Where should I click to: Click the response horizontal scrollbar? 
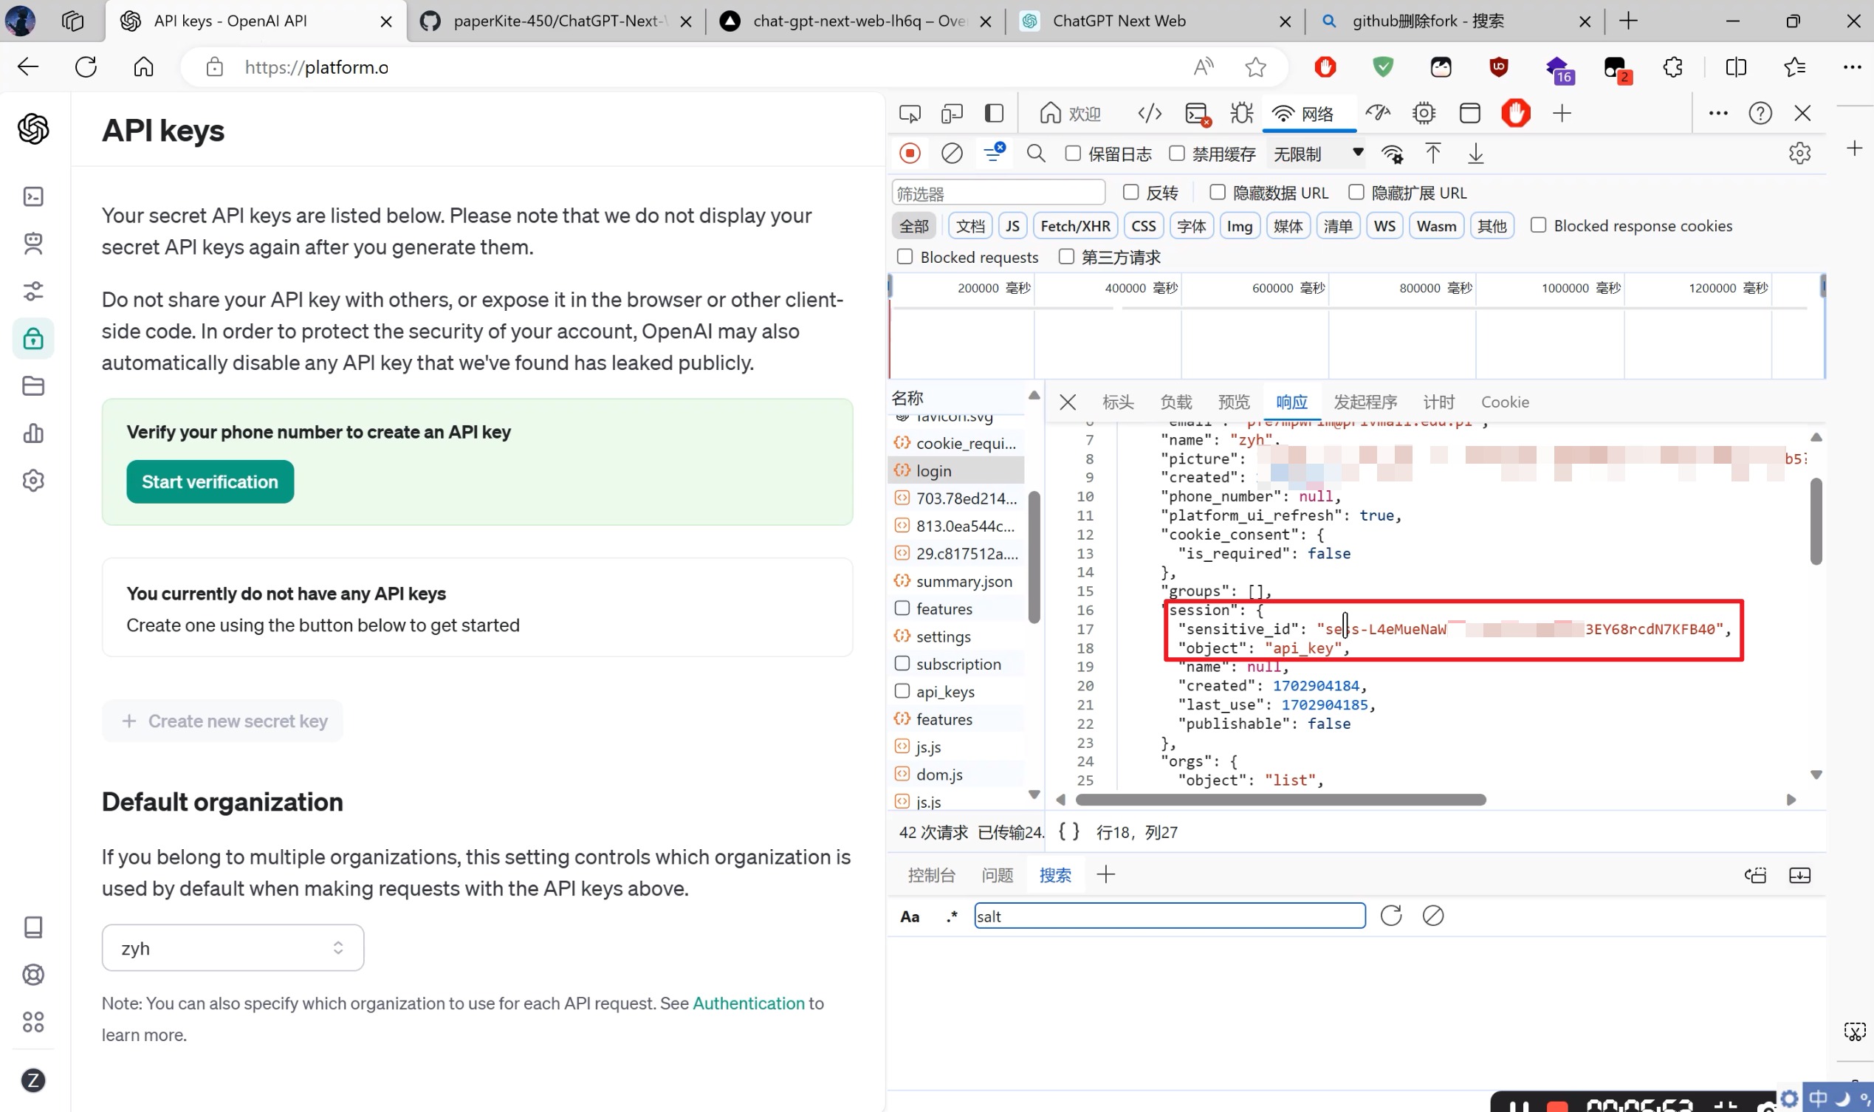point(1280,800)
